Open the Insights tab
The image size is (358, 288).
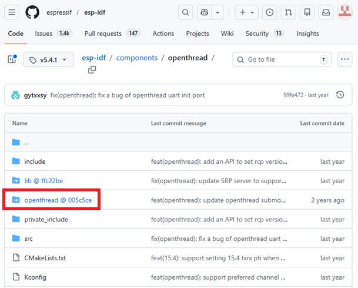click(x=307, y=34)
